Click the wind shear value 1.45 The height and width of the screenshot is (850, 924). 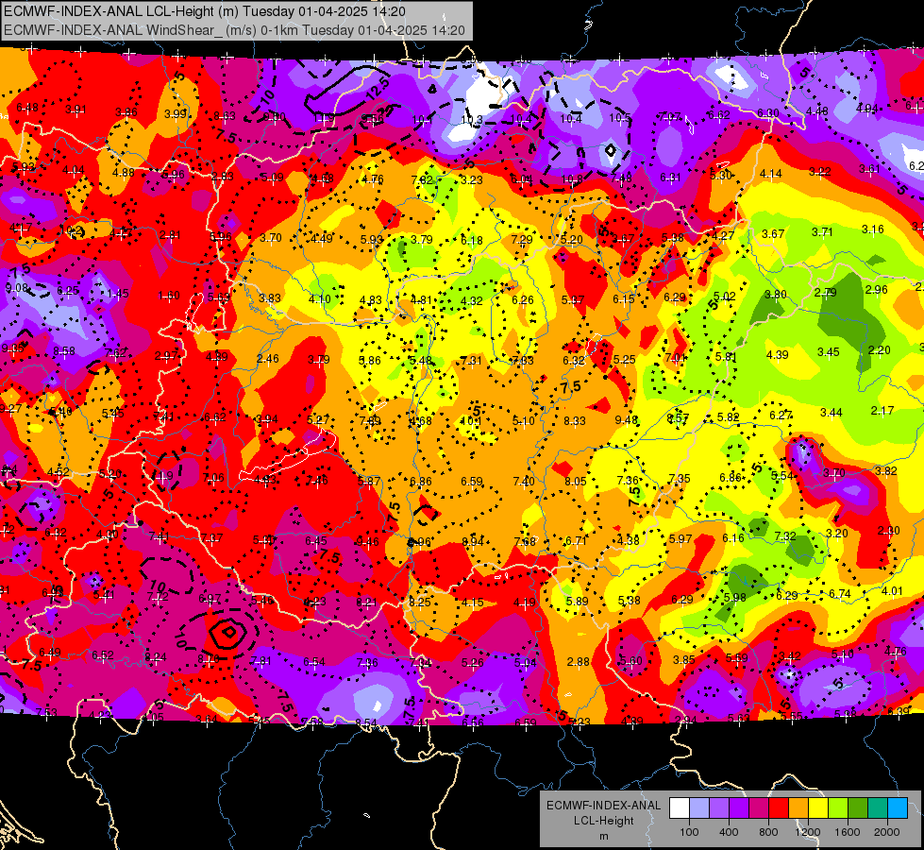118,293
